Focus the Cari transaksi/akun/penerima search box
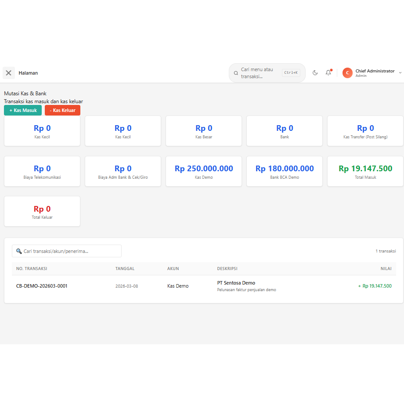This screenshot has height=404, width=404. click(67, 251)
